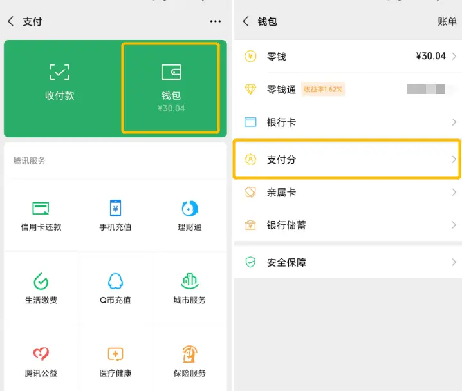Tap the 医疗健康 medical icon
462x391 pixels.
(115, 354)
